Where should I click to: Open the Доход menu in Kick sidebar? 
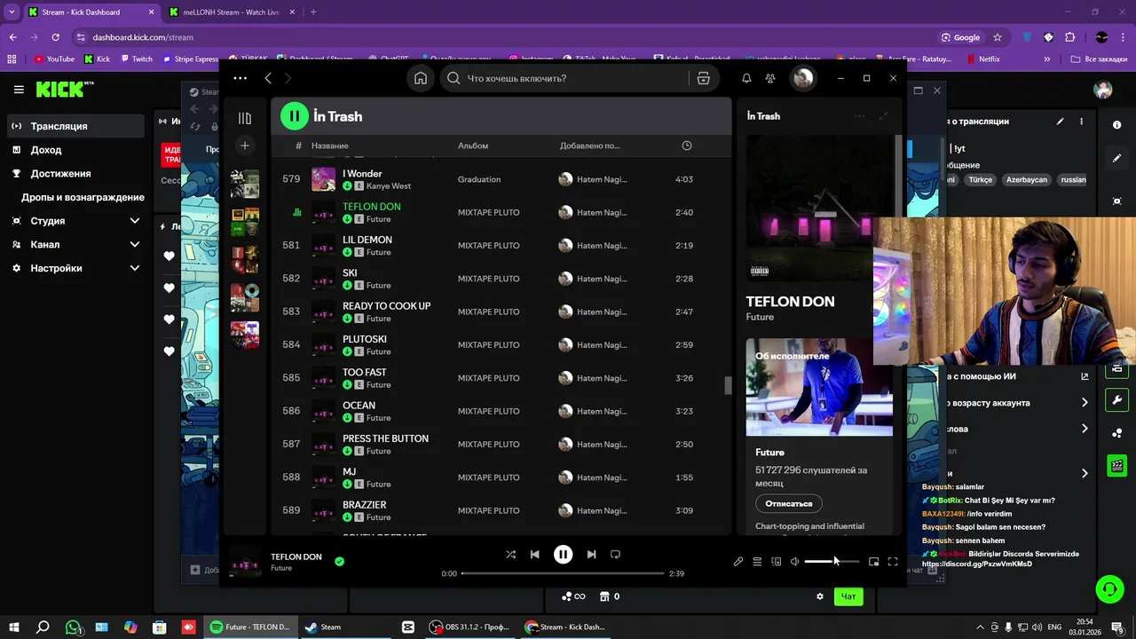click(x=75, y=150)
